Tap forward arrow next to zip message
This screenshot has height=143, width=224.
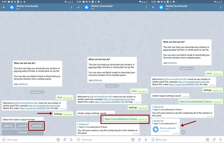tap(183, 132)
